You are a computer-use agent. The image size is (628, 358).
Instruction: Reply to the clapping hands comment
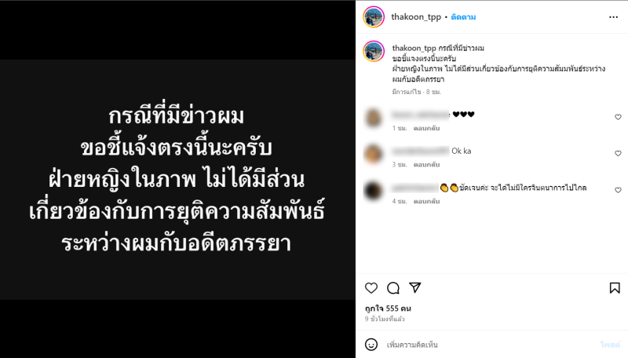[426, 201]
